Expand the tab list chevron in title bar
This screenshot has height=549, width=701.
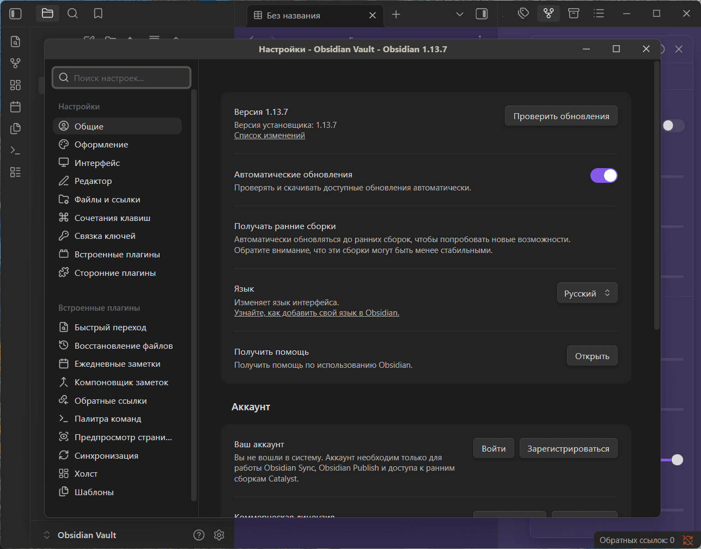(x=460, y=15)
